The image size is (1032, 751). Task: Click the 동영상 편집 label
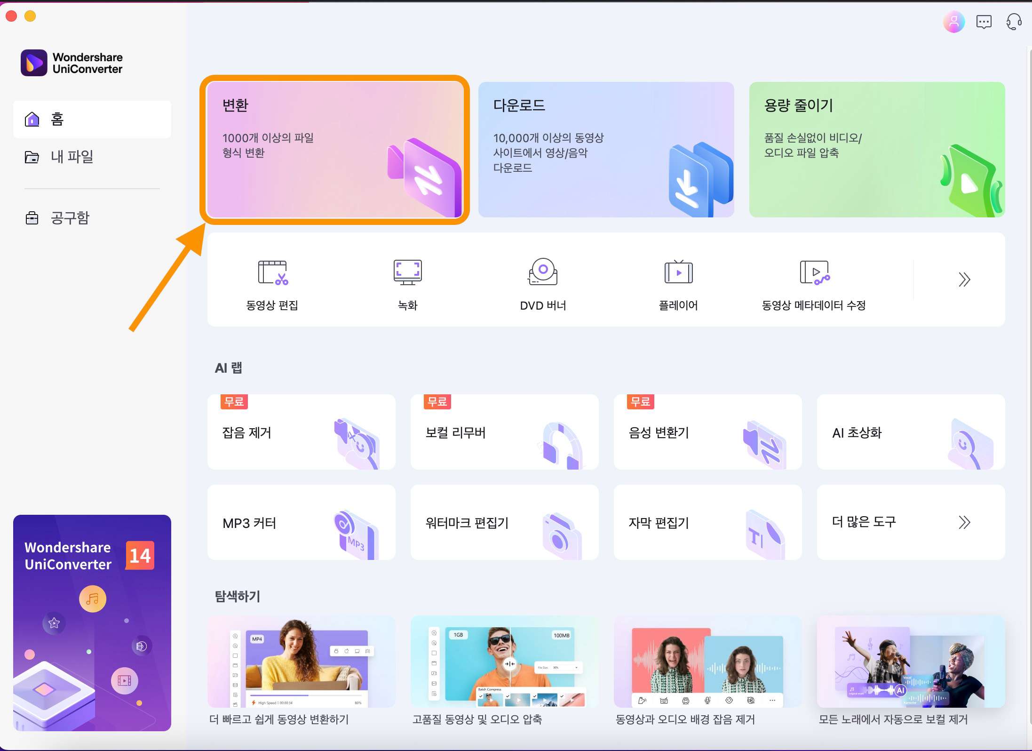pyautogui.click(x=272, y=305)
